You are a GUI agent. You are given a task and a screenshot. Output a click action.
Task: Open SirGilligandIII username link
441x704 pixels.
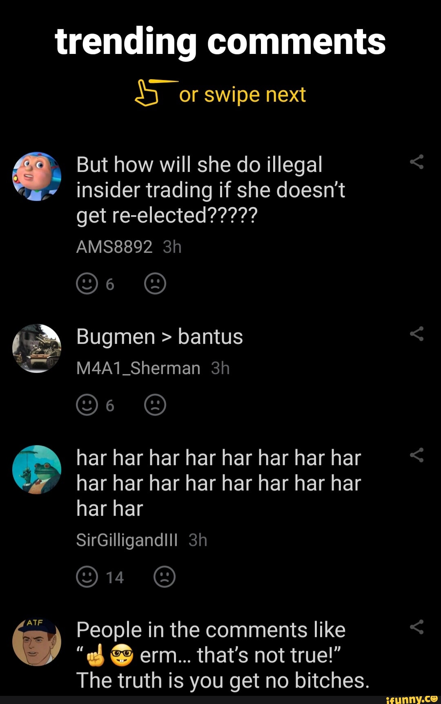pyautogui.click(x=127, y=540)
